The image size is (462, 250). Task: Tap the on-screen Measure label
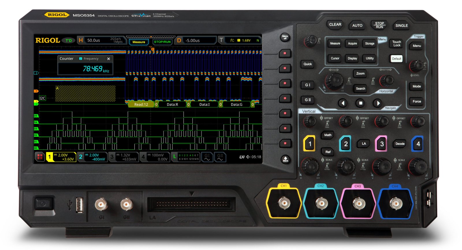pyautogui.click(x=139, y=42)
